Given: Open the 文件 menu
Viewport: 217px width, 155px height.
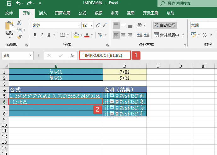Looking at the screenshot, I should pyautogui.click(x=9, y=13).
